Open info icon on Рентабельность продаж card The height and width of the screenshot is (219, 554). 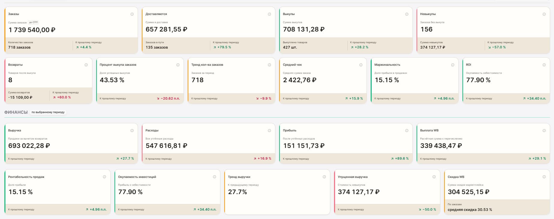(x=104, y=177)
